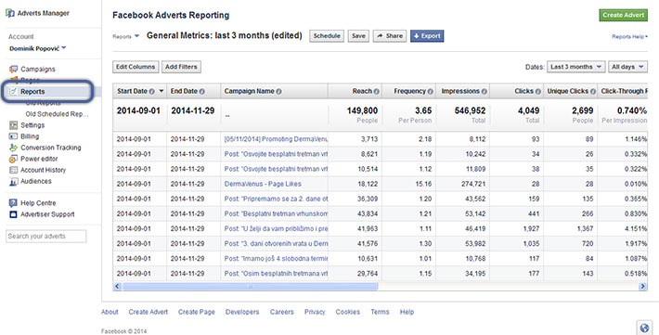This screenshot has width=659, height=335.
Task: Open Billing in the sidebar
Action: [x=30, y=136]
